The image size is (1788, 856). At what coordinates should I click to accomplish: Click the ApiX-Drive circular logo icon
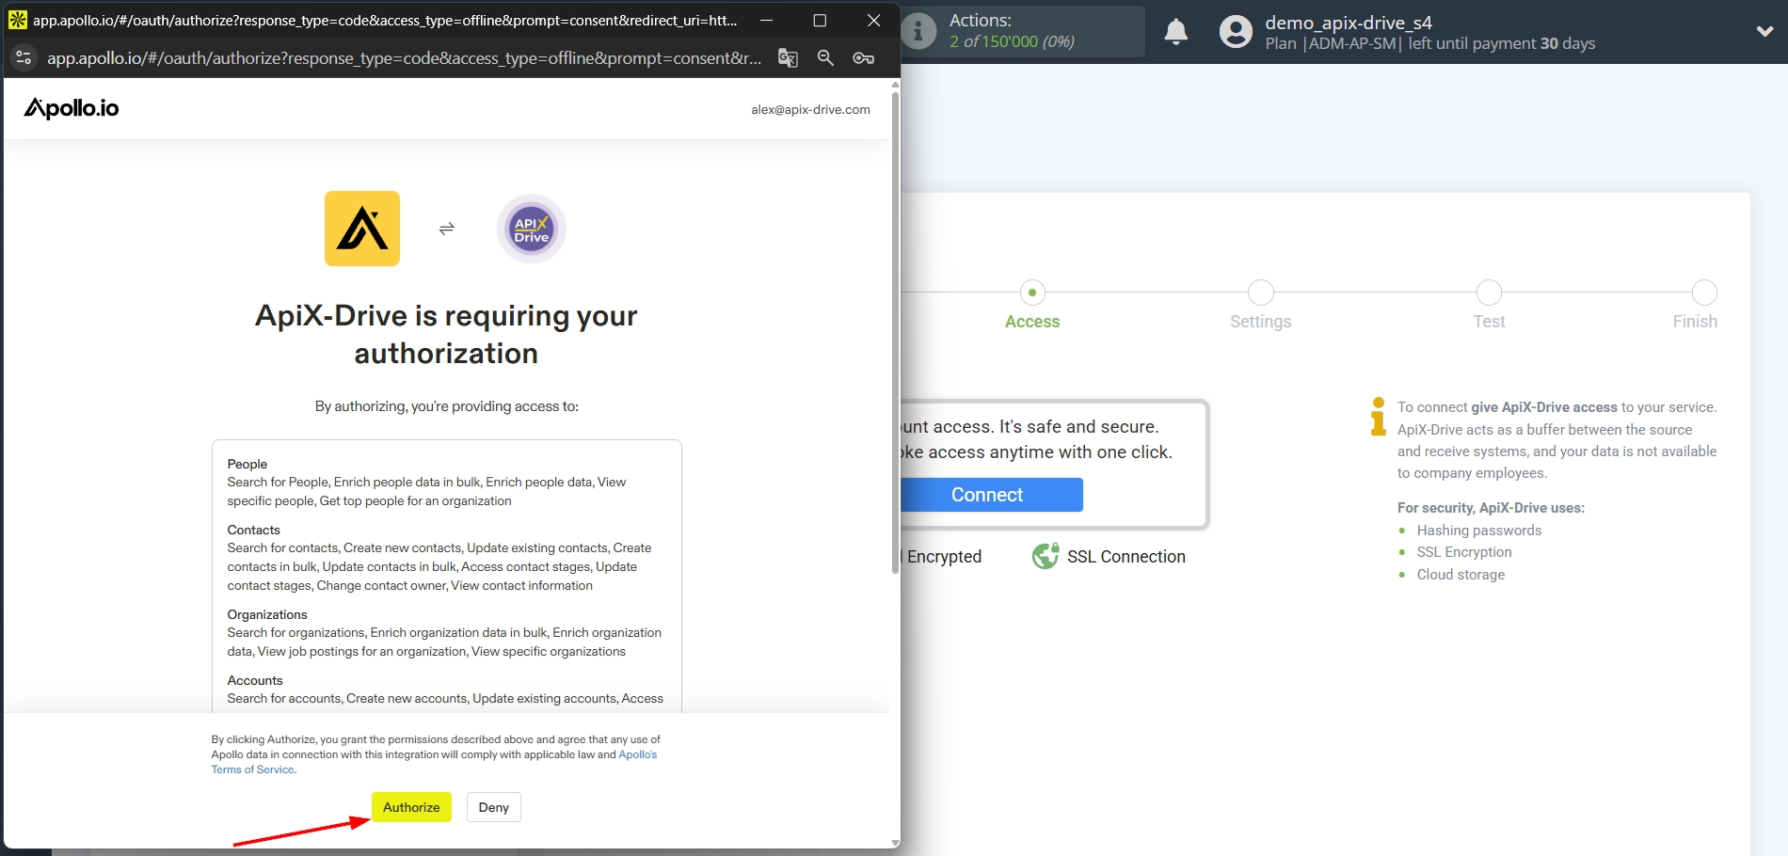(x=531, y=228)
